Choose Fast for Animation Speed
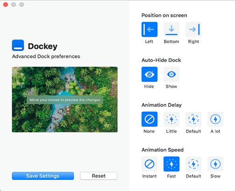The width and height of the screenshot is (235, 191). coord(171,164)
